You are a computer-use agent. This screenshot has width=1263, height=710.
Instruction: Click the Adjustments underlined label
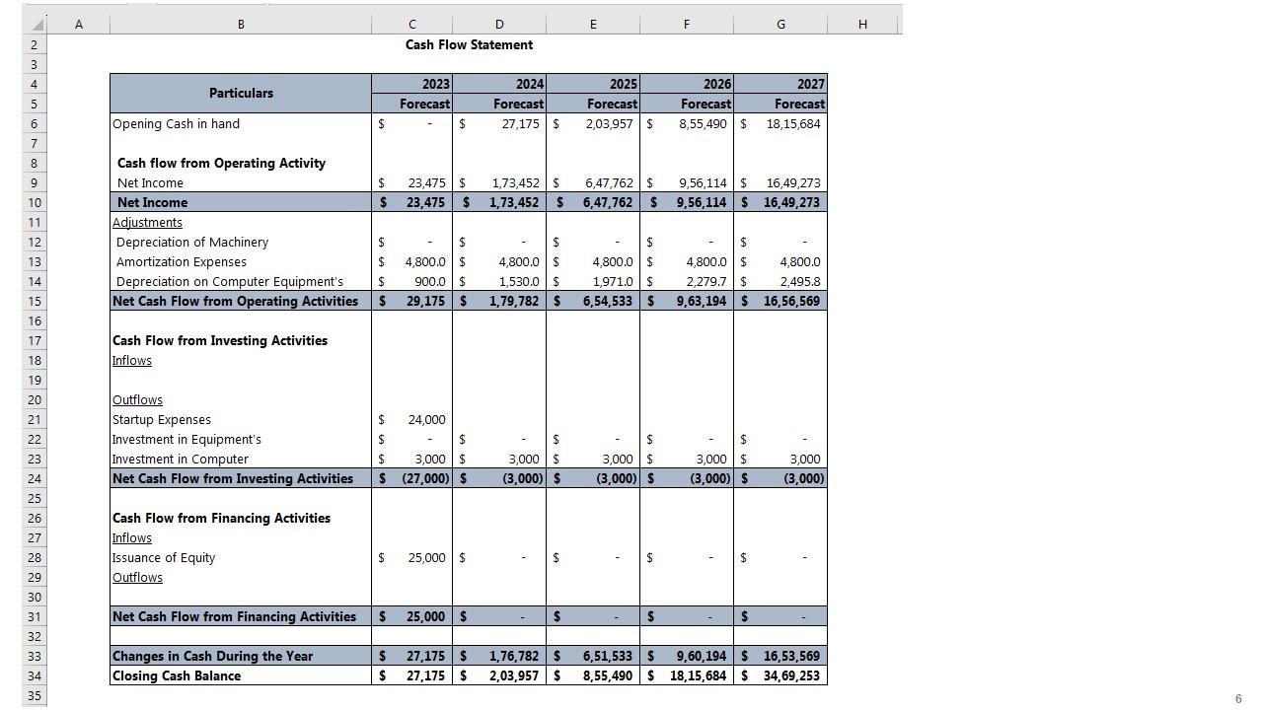[147, 222]
